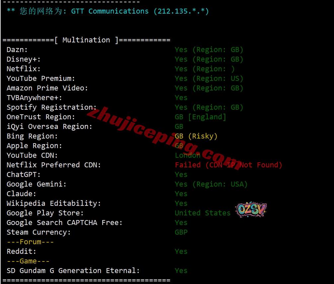Click the Multination section header
Viewport: 334px width, 284px height.
point(86,40)
